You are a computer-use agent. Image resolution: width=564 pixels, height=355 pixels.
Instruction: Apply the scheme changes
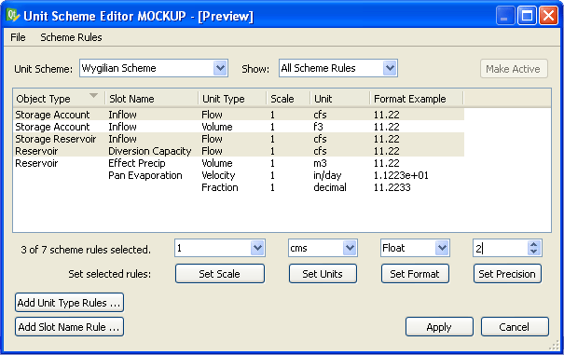439,327
